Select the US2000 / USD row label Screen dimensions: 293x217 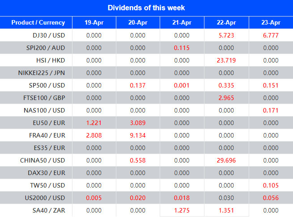pos(46,198)
